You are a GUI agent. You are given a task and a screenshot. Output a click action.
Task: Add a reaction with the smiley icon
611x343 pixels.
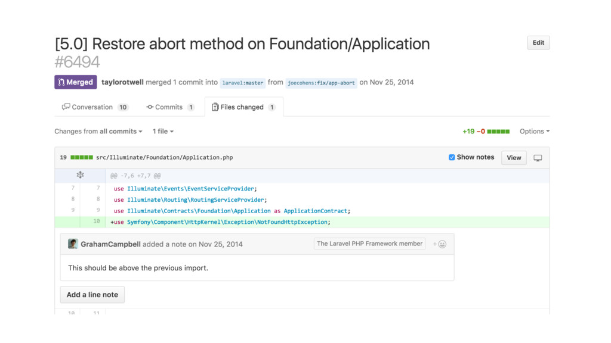(x=440, y=244)
